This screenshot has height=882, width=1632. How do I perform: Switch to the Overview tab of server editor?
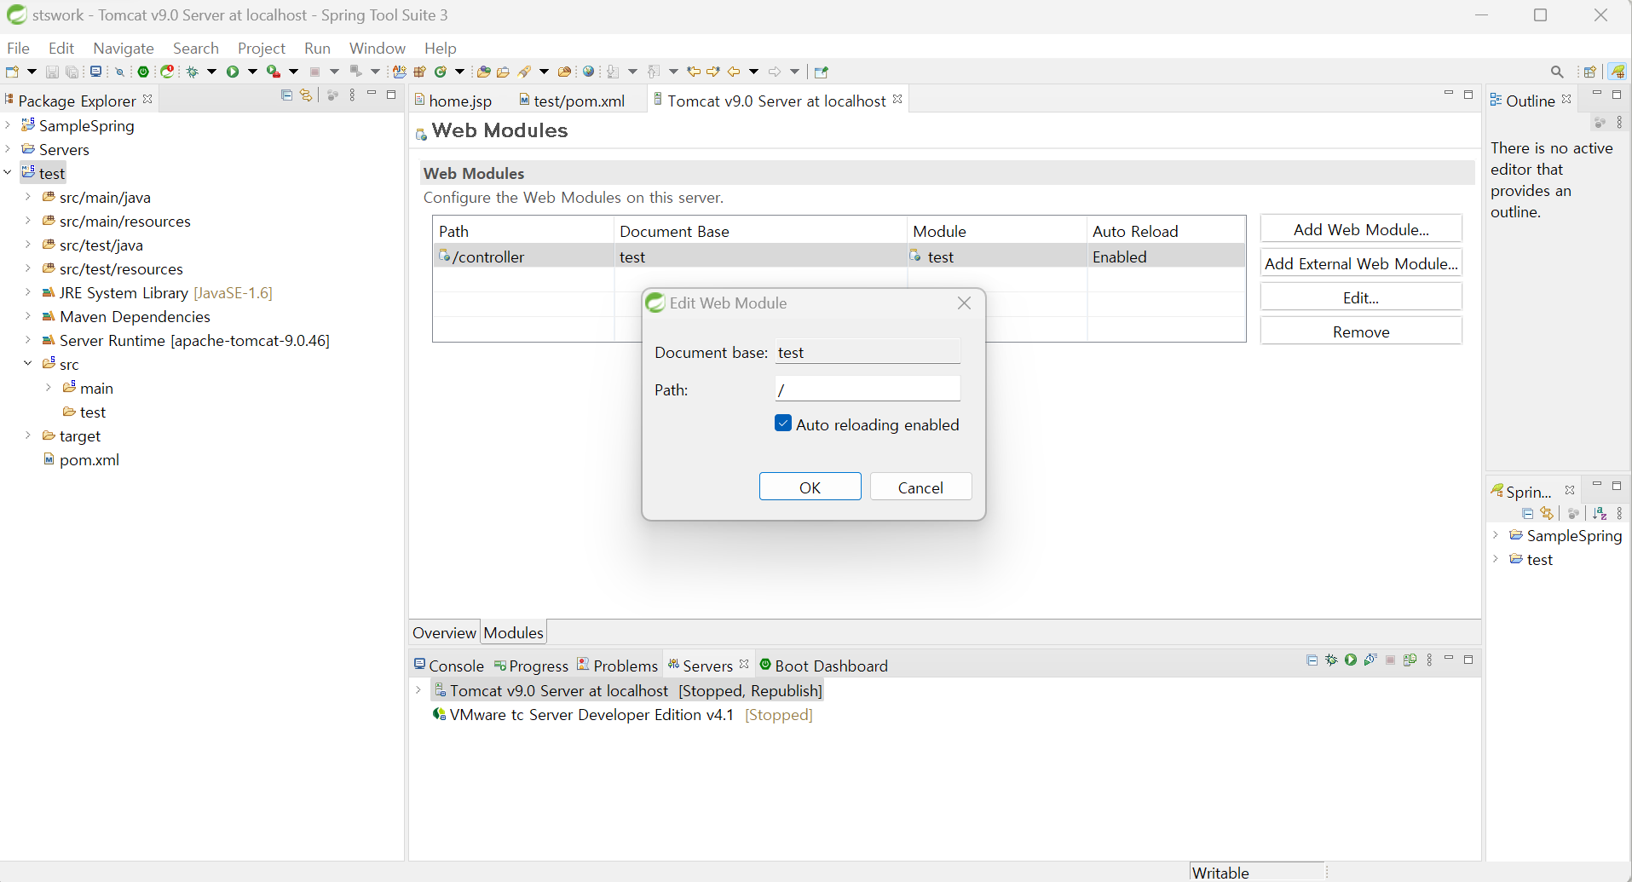(444, 632)
